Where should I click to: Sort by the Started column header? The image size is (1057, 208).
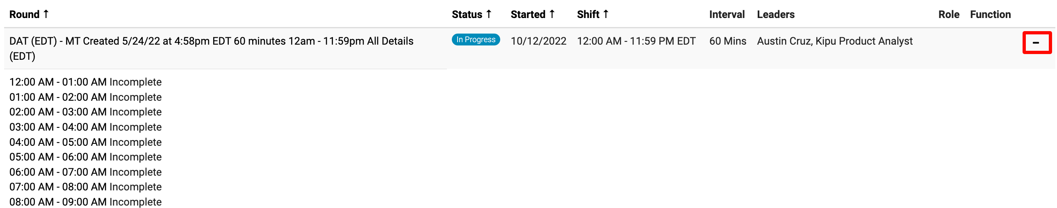528,15
